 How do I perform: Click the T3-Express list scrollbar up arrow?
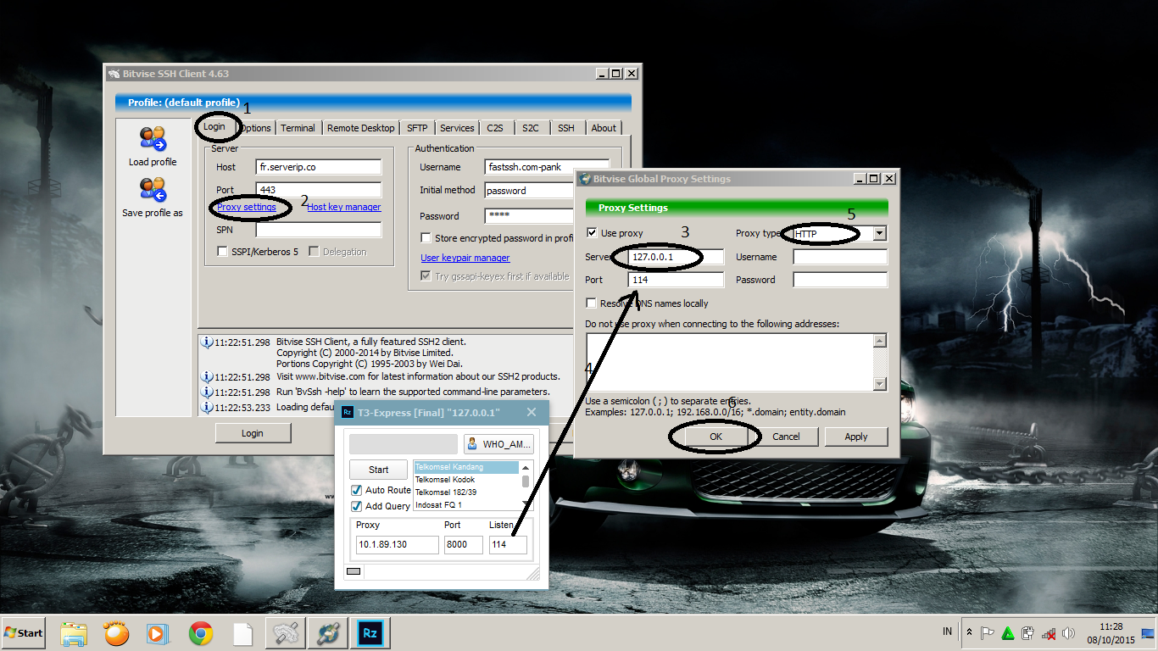526,468
